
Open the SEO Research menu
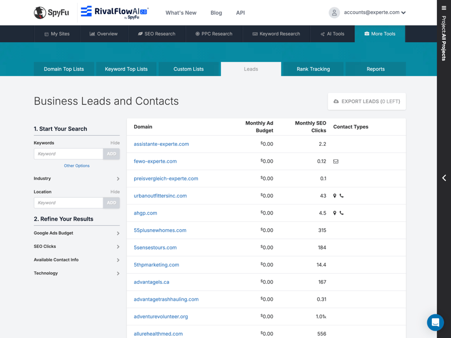(156, 34)
